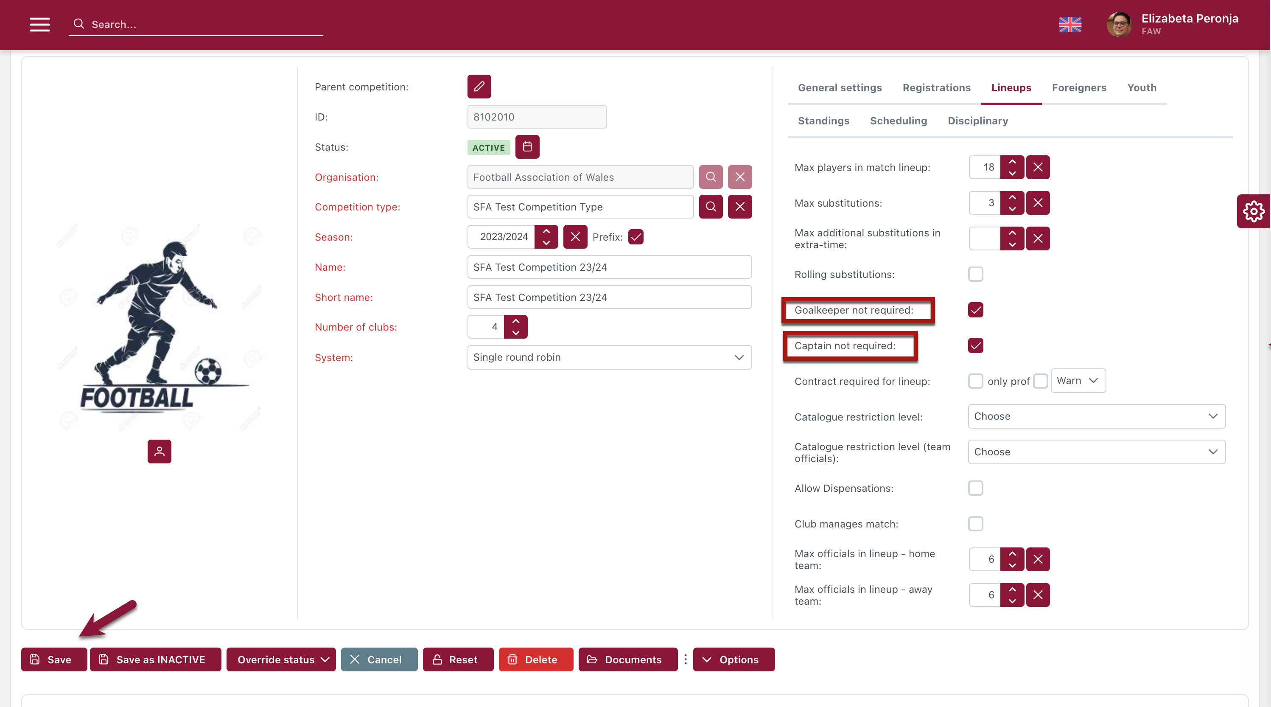Open the Disciplinary tab
1271x707 pixels.
(977, 121)
